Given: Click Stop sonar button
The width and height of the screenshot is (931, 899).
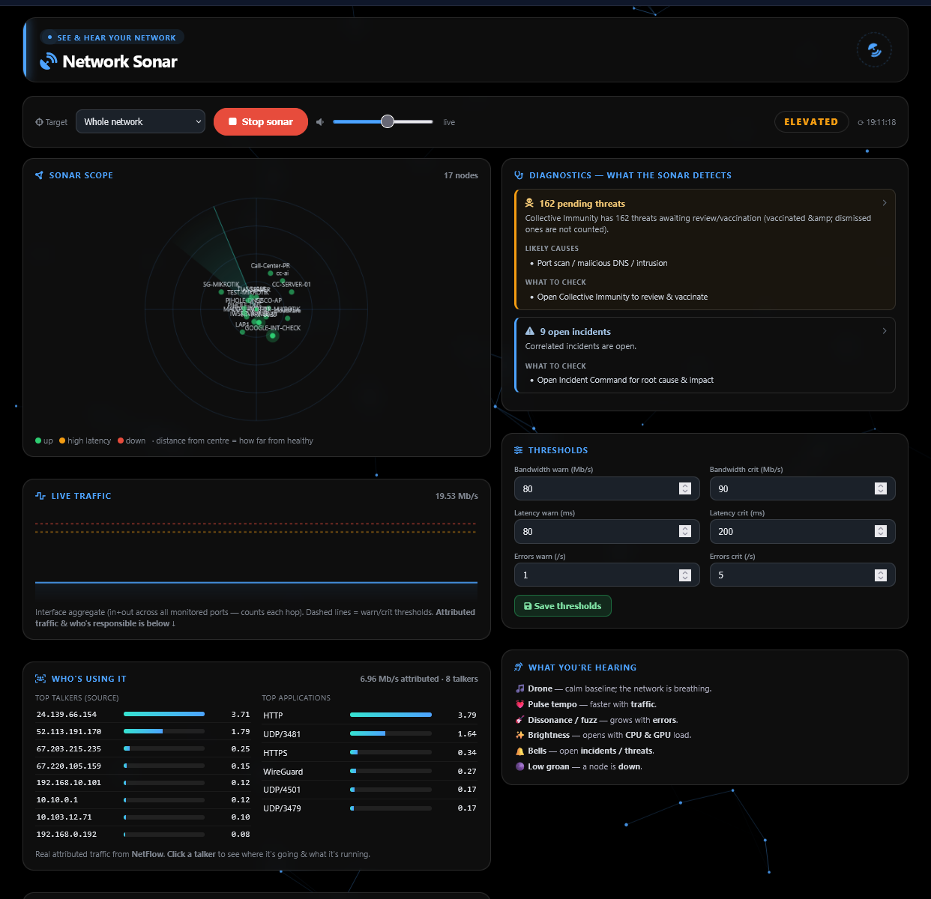Looking at the screenshot, I should coord(261,122).
